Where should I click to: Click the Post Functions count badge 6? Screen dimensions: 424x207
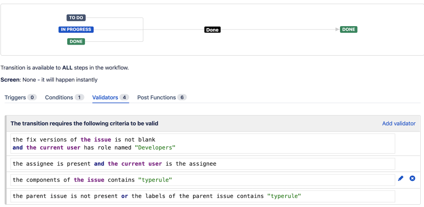(182, 98)
